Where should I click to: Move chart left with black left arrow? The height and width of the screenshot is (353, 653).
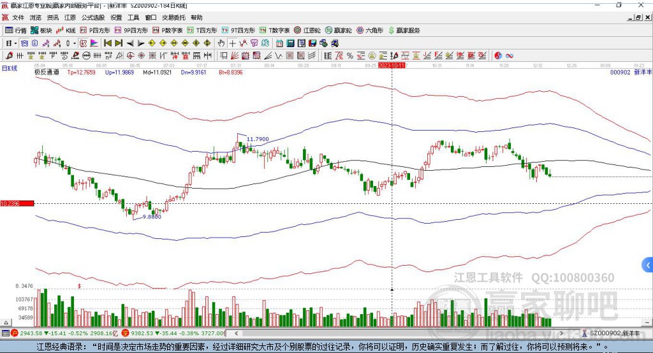pyautogui.click(x=130, y=43)
